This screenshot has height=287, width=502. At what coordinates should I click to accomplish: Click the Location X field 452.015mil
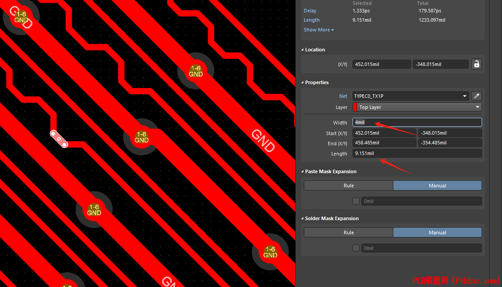tap(382, 64)
